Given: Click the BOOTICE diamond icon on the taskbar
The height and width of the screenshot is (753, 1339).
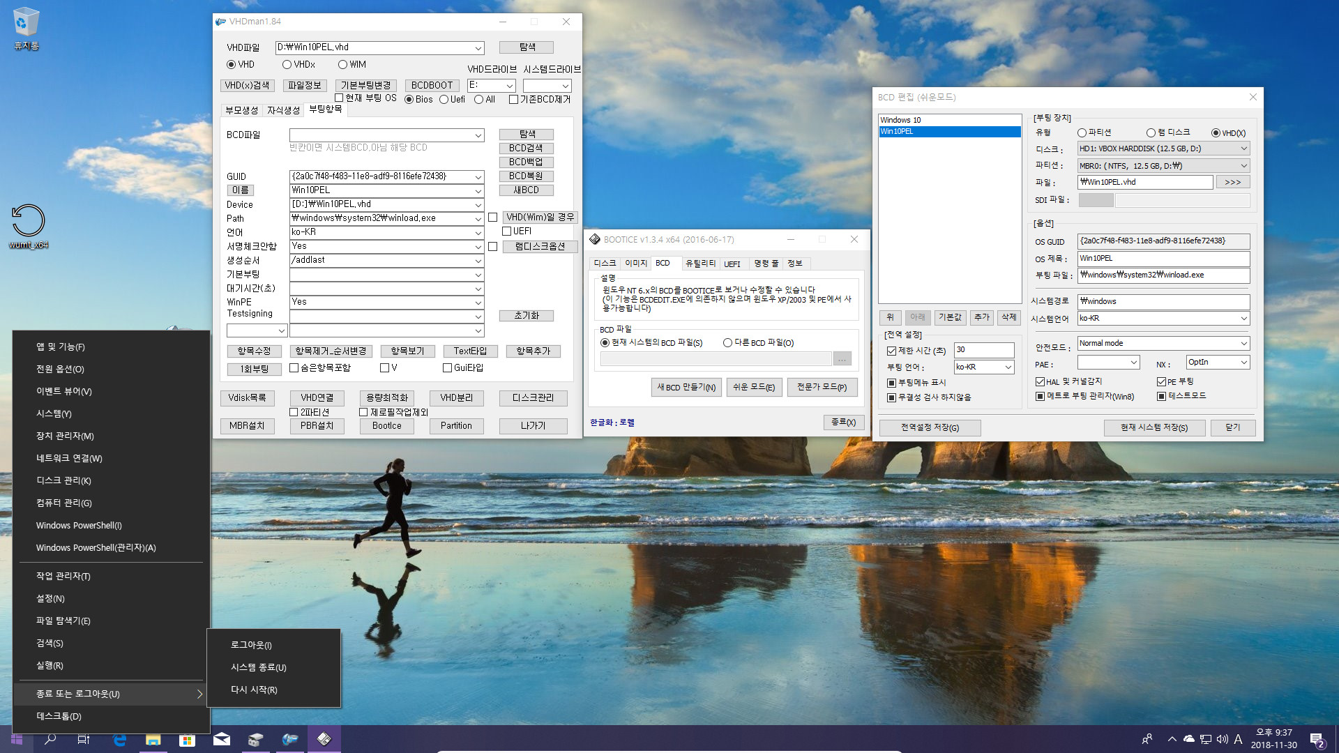Looking at the screenshot, I should click(324, 739).
